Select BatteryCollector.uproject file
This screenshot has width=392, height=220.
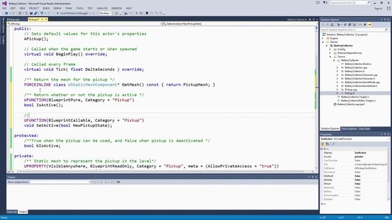coord(351,105)
